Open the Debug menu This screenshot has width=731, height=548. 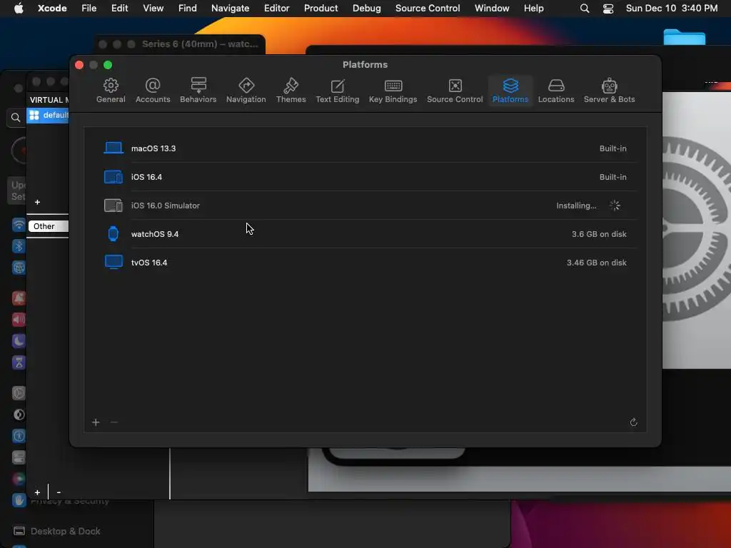point(366,9)
